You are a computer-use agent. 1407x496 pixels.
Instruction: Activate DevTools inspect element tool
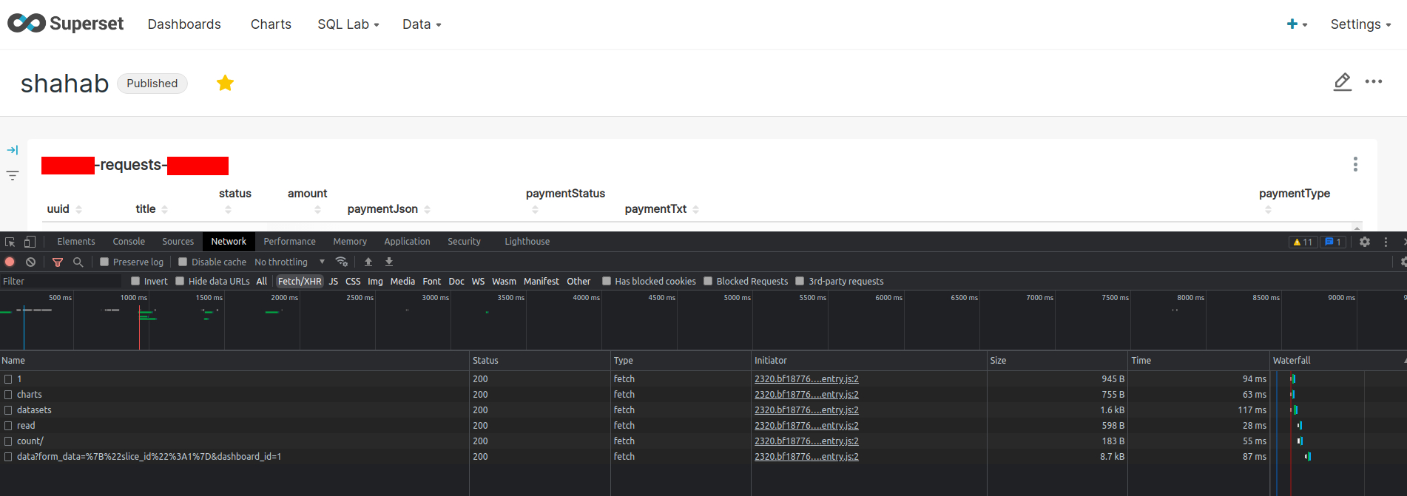(x=10, y=242)
